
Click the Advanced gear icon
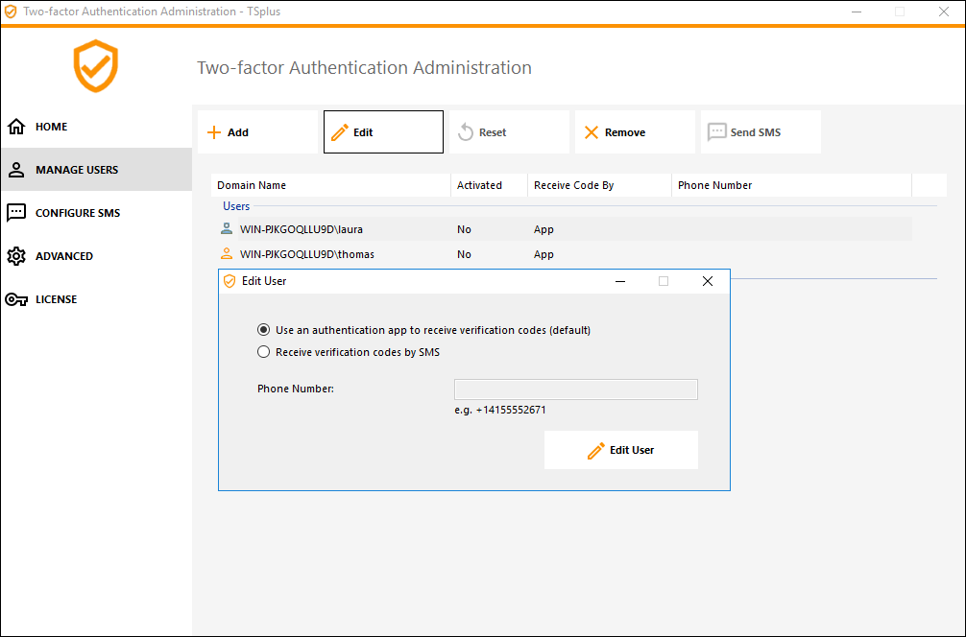[16, 256]
